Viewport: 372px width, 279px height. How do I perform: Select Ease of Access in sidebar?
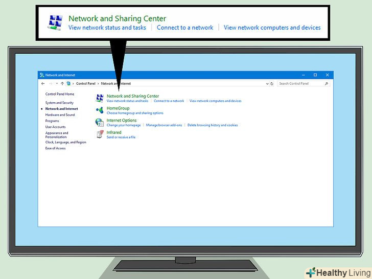coord(55,148)
